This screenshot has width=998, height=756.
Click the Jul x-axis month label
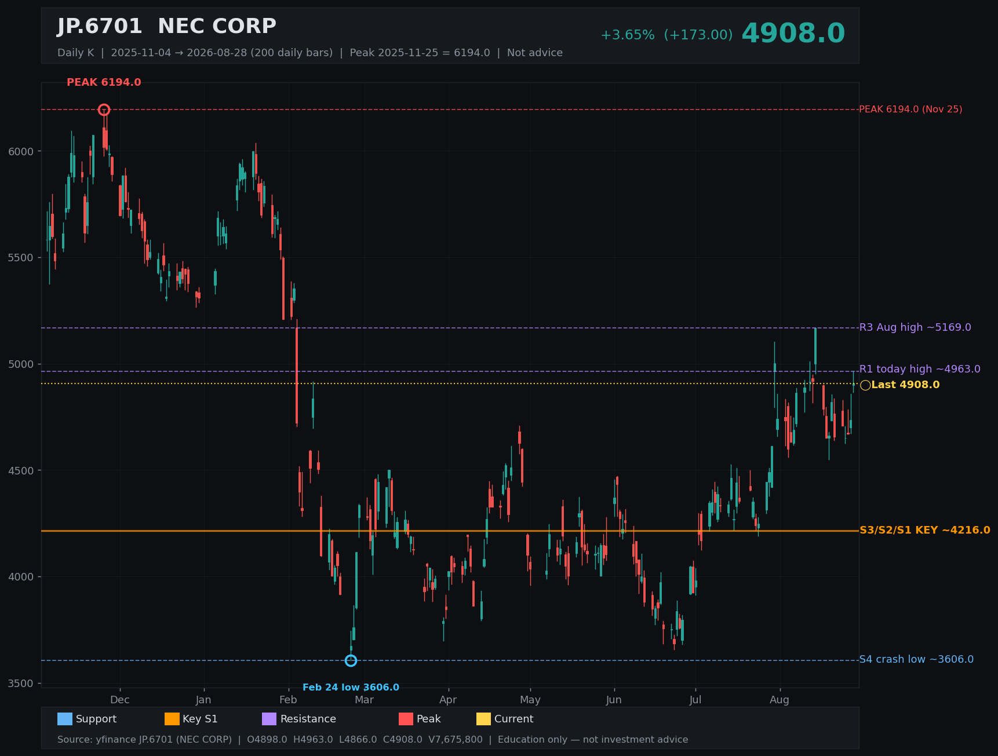click(x=695, y=700)
